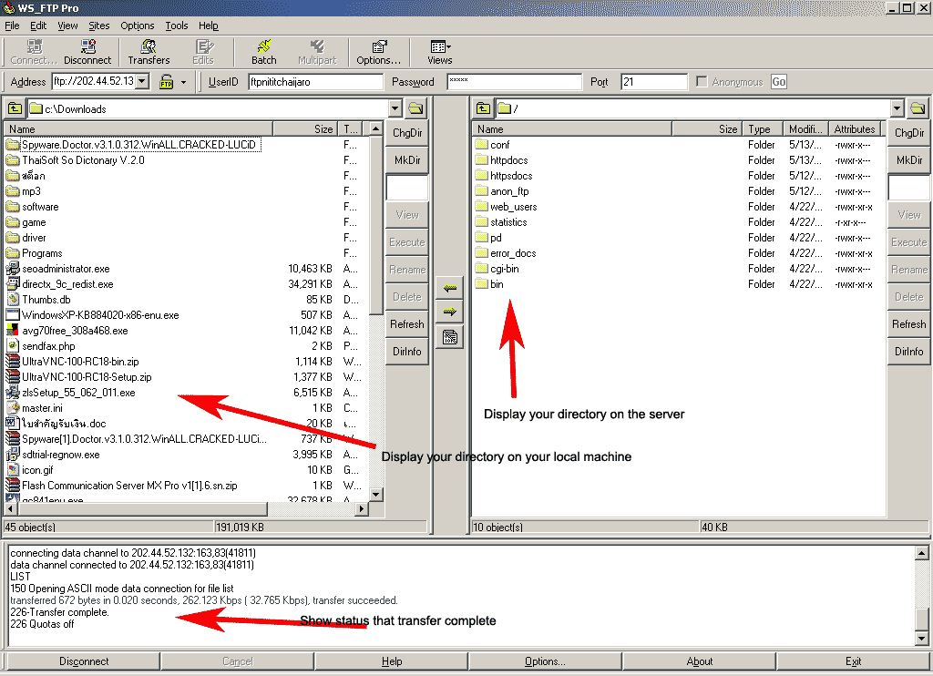The image size is (933, 676).
Task: Click the transfer mode icon below arrows
Action: 450,337
